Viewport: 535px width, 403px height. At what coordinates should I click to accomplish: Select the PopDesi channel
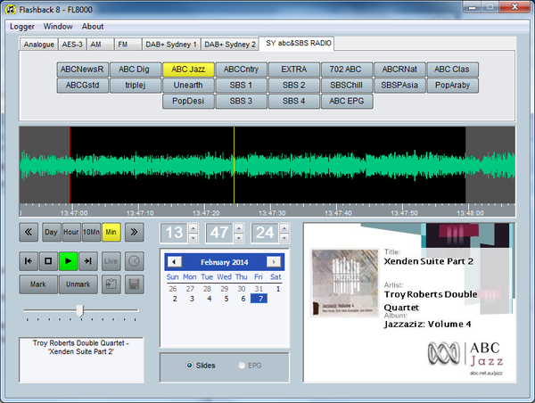coord(188,101)
